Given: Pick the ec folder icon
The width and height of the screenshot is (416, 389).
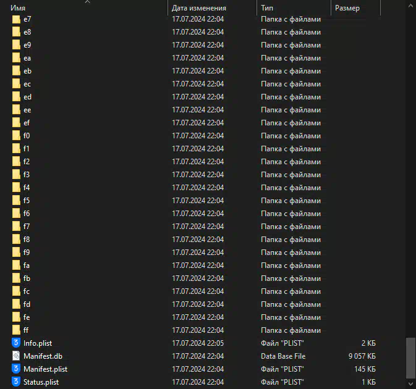Looking at the screenshot, I should [16, 84].
